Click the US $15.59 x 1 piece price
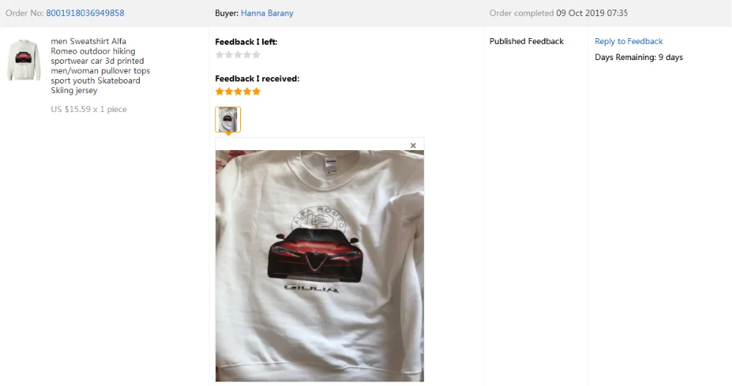 coord(89,109)
